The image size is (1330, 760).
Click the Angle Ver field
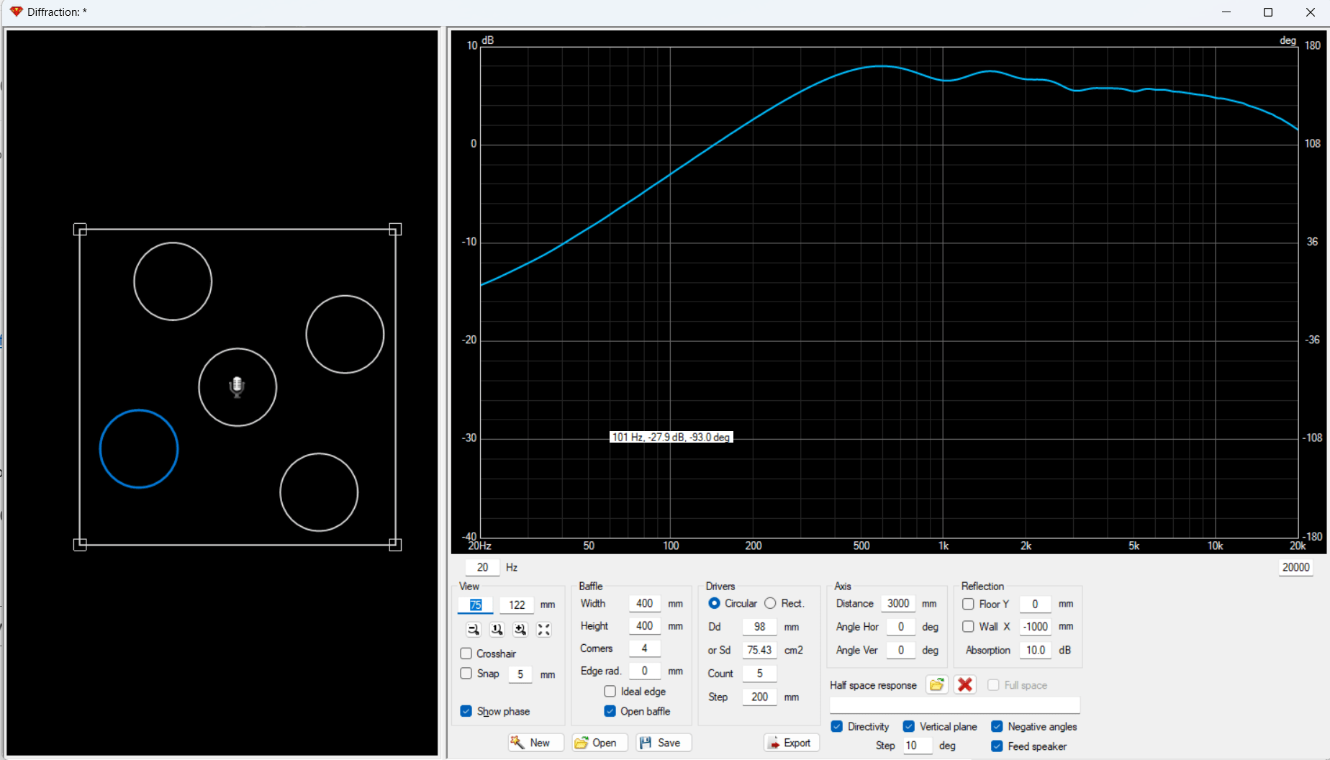point(901,650)
